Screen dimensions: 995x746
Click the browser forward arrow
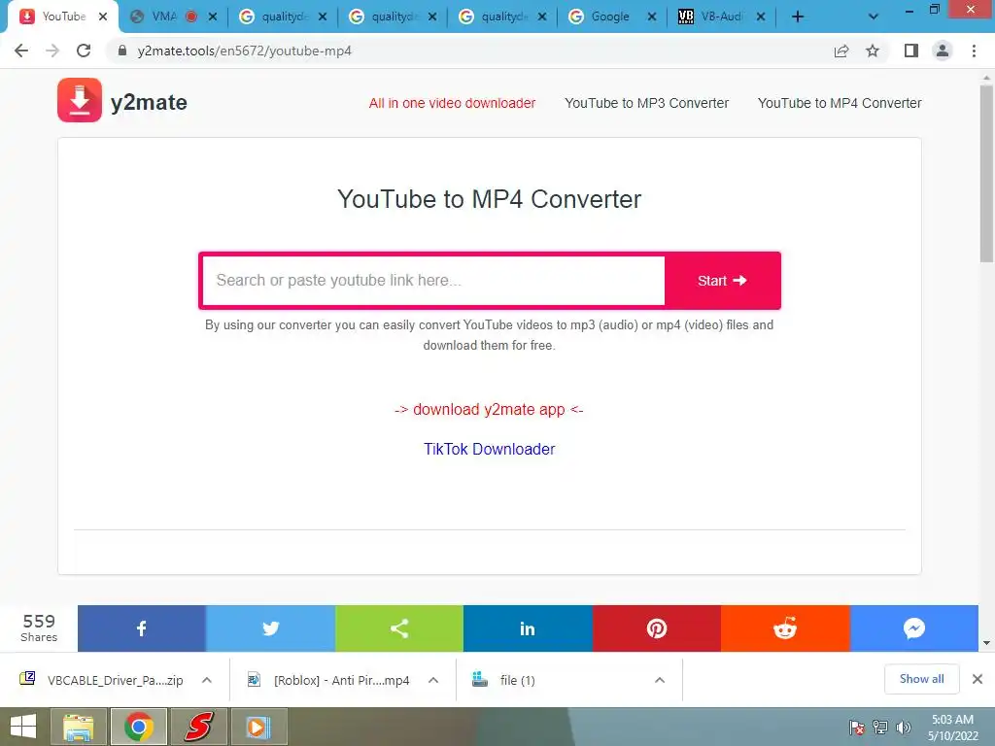pyautogui.click(x=52, y=51)
